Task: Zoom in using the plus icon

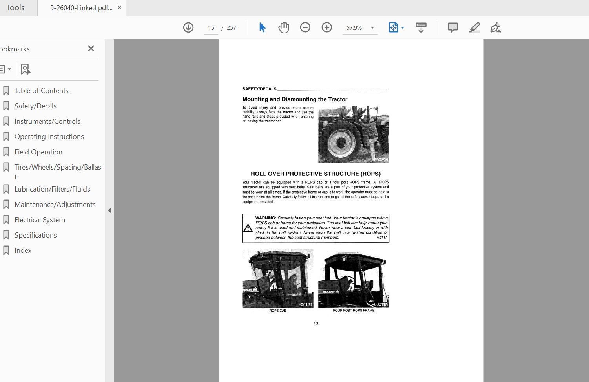Action: point(326,27)
